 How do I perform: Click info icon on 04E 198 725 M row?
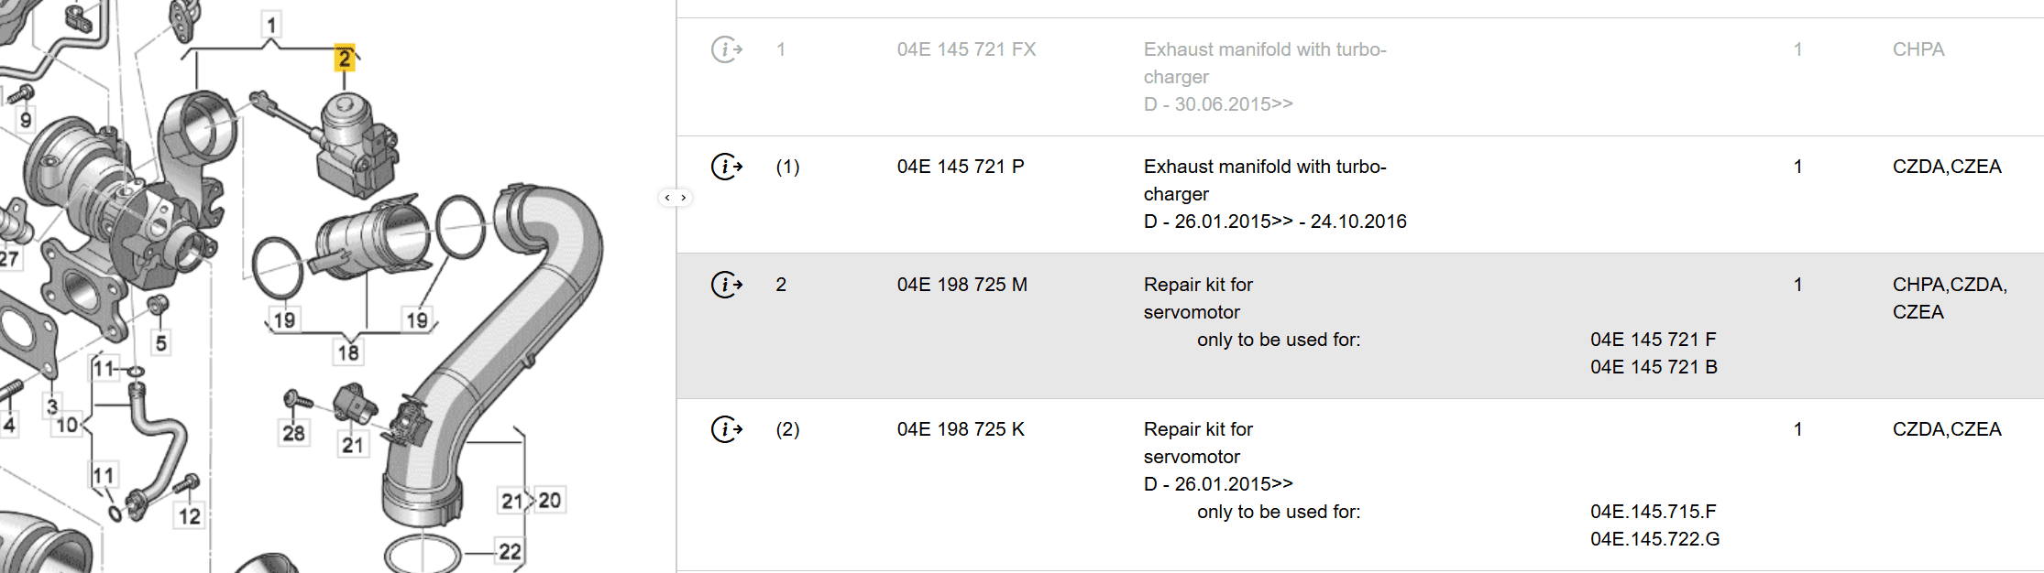tap(727, 285)
